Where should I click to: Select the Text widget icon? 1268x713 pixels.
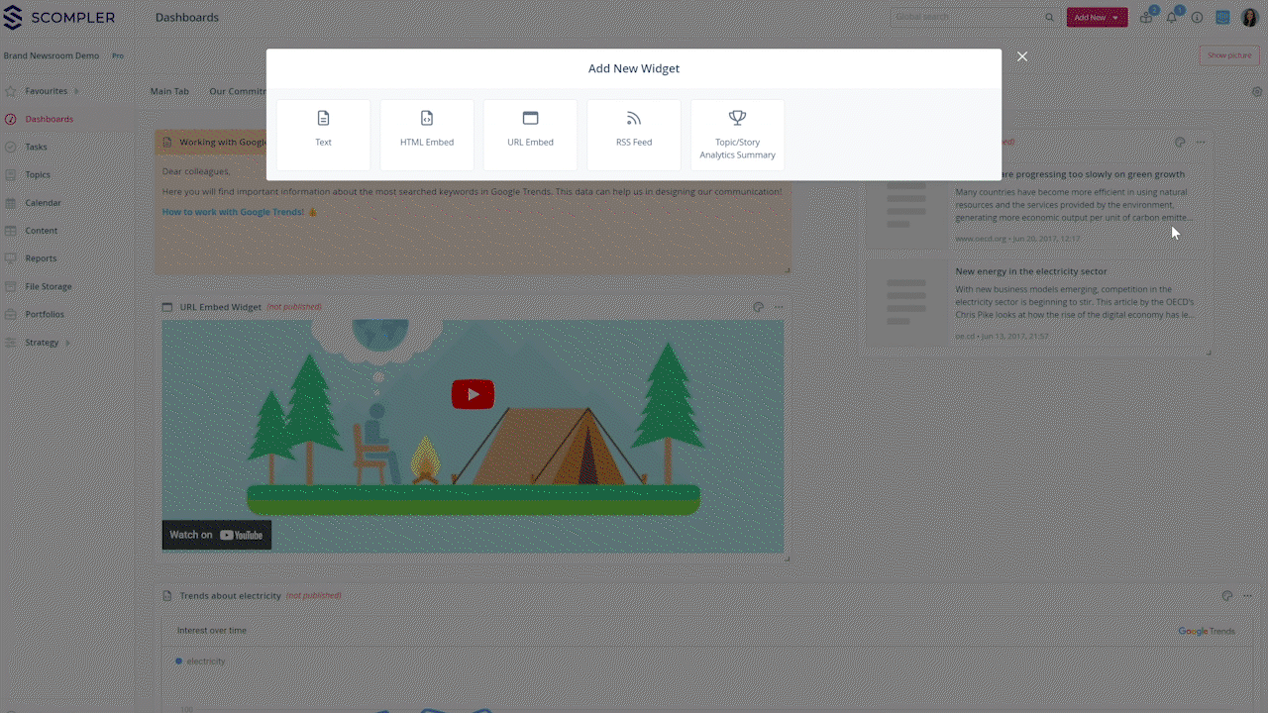pos(323,134)
